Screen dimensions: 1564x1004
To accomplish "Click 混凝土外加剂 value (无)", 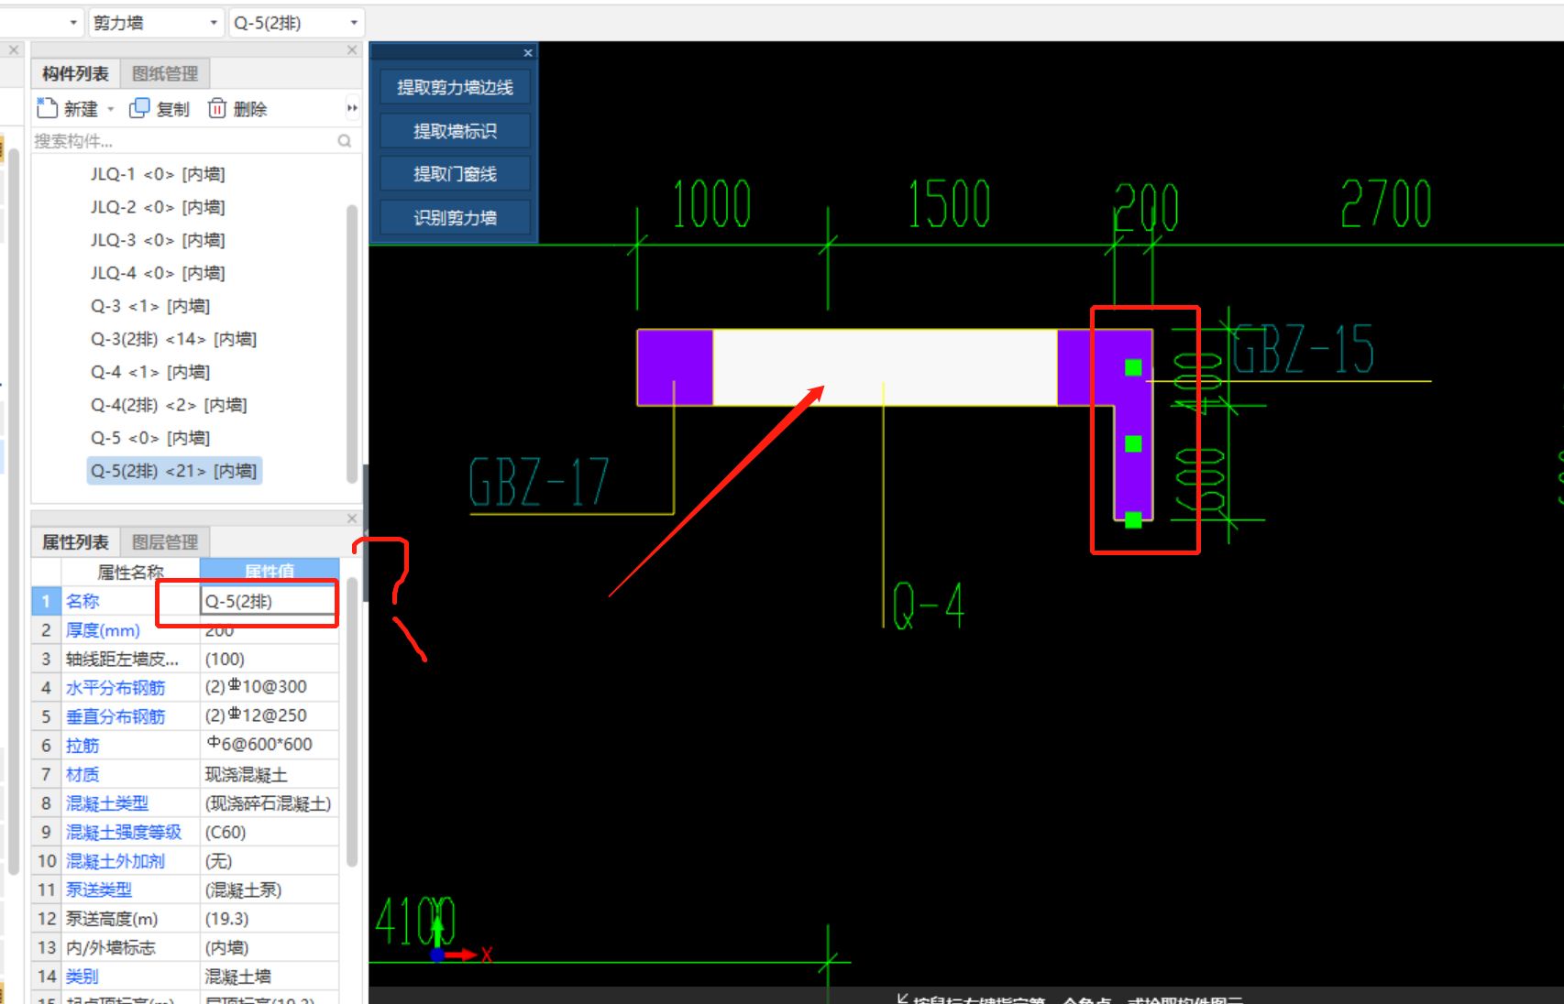I will [x=270, y=861].
